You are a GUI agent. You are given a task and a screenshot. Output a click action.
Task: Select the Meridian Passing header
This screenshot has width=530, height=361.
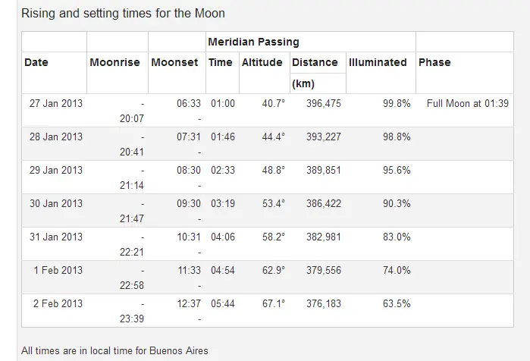[x=253, y=42]
